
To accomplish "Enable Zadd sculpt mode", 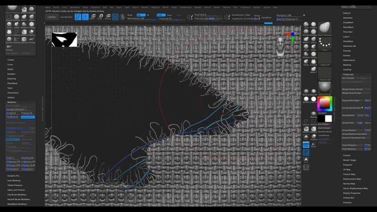I will (x=161, y=15).
